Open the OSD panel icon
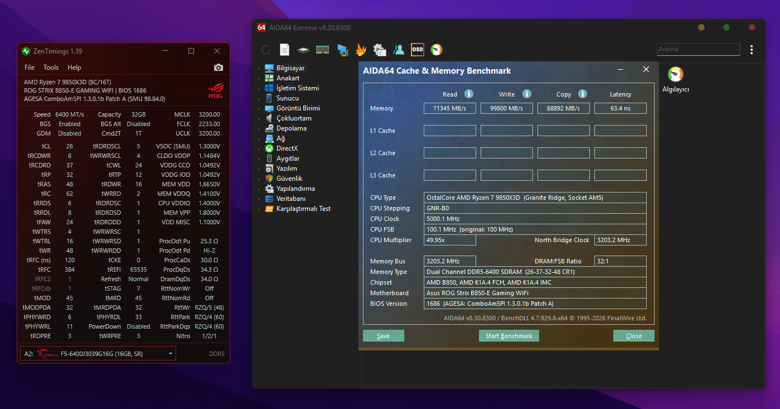780x409 pixels. coord(417,50)
